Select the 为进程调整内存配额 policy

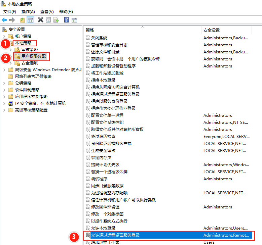pyautogui.click(x=109, y=193)
